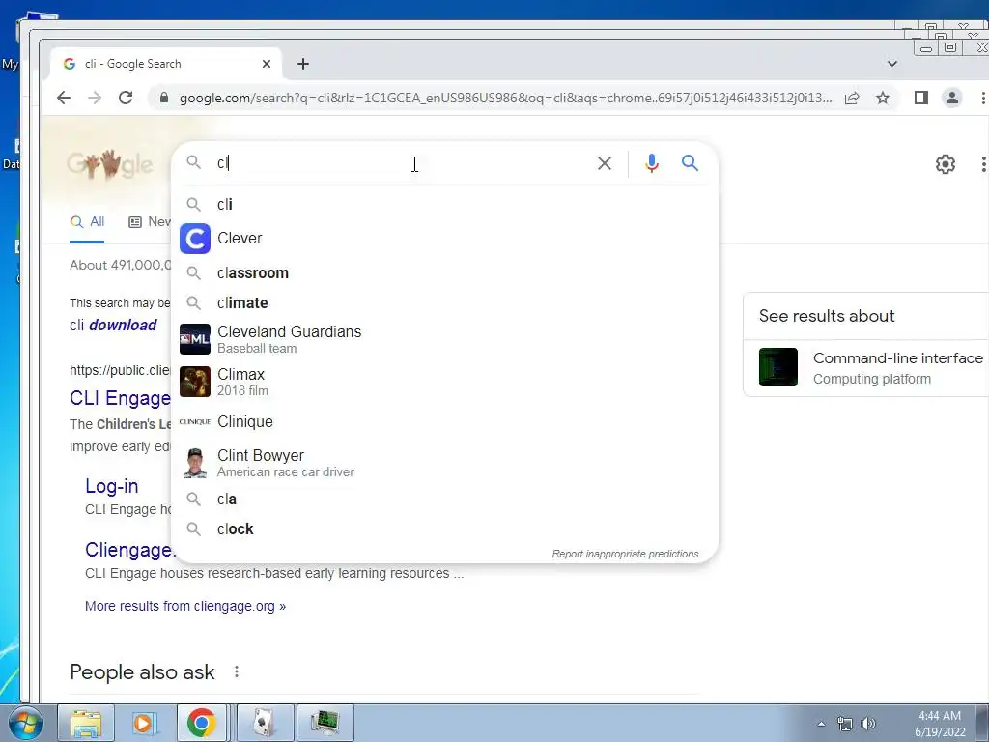This screenshot has height=742, width=989.
Task: Open the Solitaire cards taskbar icon
Action: click(265, 723)
